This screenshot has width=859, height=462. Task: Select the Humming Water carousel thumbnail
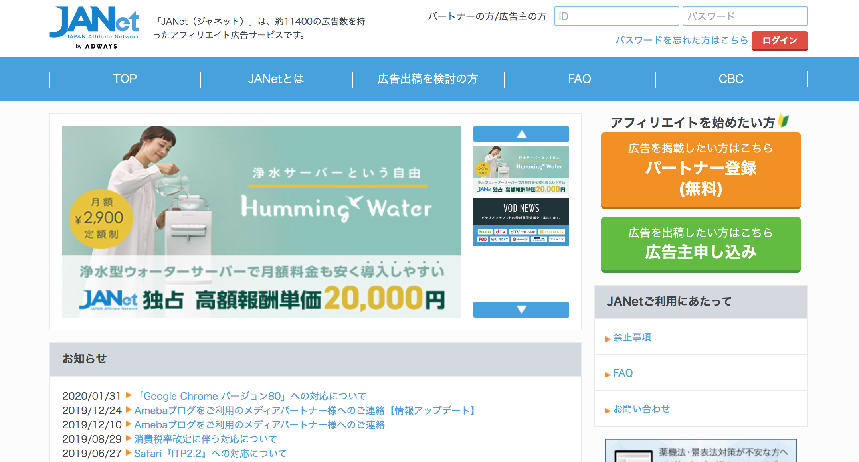click(x=521, y=170)
